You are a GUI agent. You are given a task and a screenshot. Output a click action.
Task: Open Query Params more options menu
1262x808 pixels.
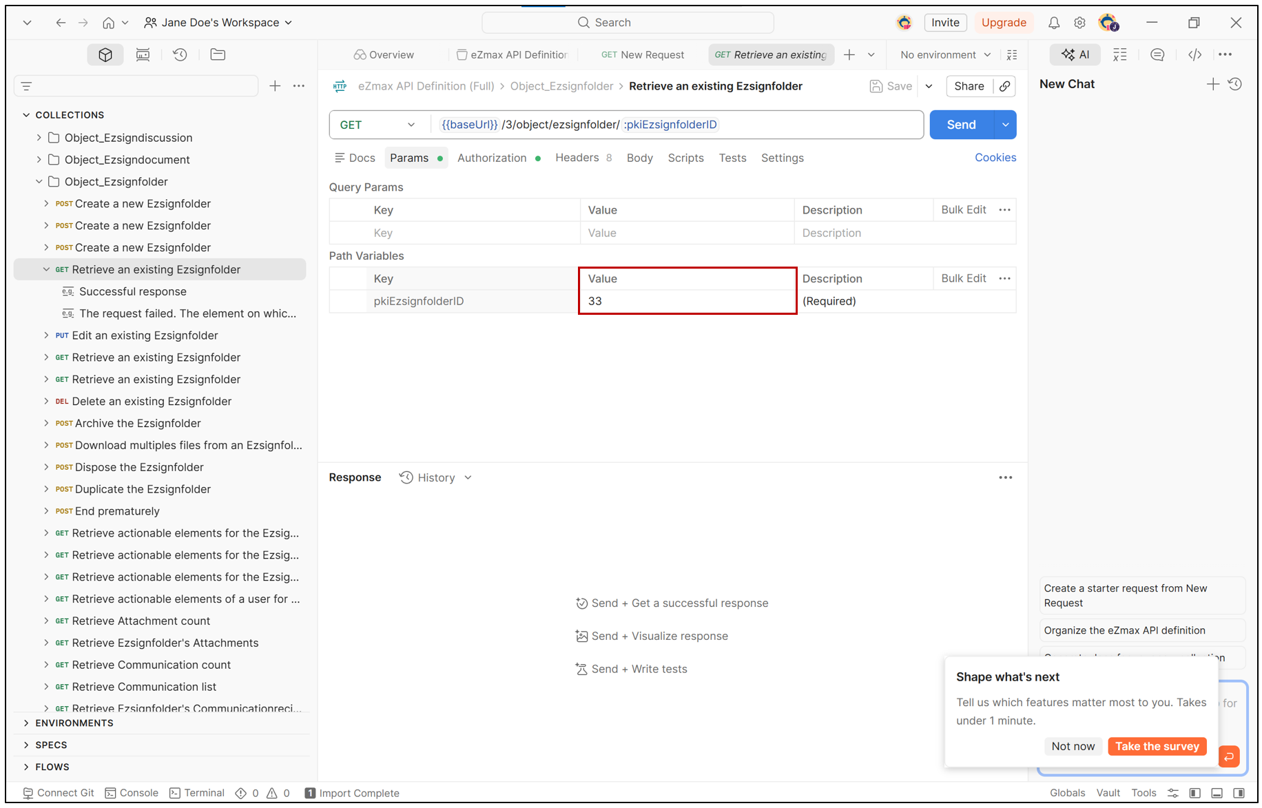point(1005,209)
